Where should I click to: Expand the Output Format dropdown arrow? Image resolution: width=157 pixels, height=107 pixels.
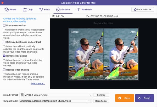coord(90,95)
